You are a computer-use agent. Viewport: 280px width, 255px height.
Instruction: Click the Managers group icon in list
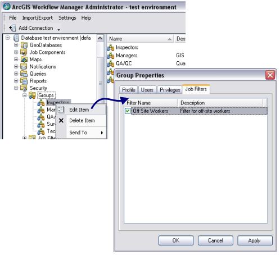click(x=111, y=56)
